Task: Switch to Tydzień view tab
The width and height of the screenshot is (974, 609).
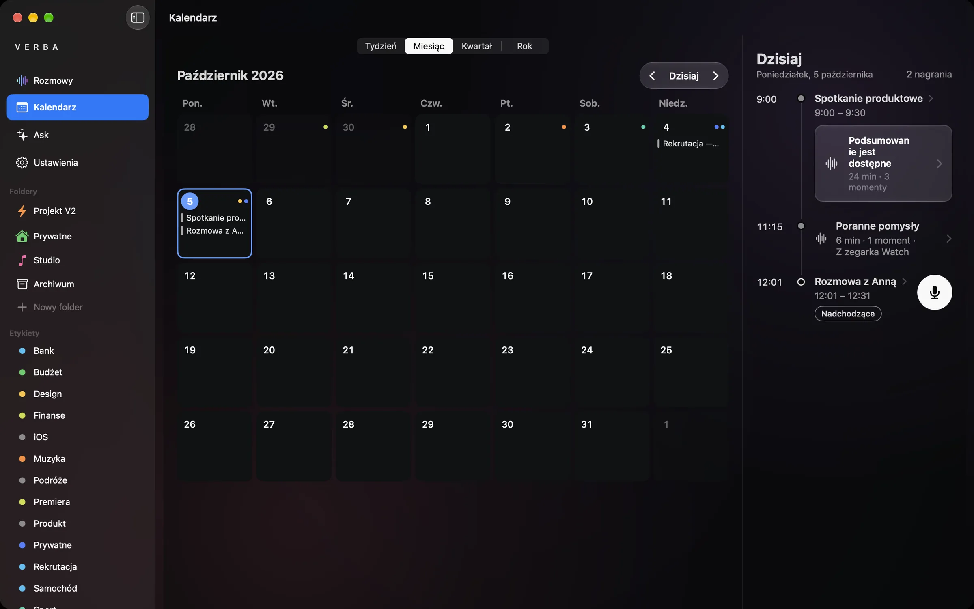Action: [x=381, y=46]
